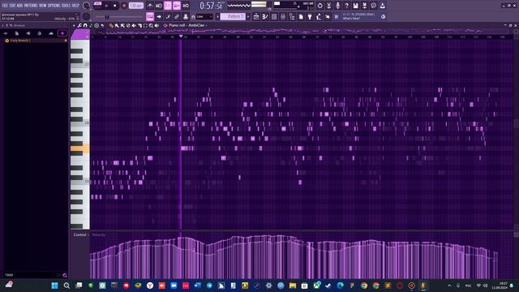Switch to the browser files tab

pyautogui.click(x=16, y=33)
